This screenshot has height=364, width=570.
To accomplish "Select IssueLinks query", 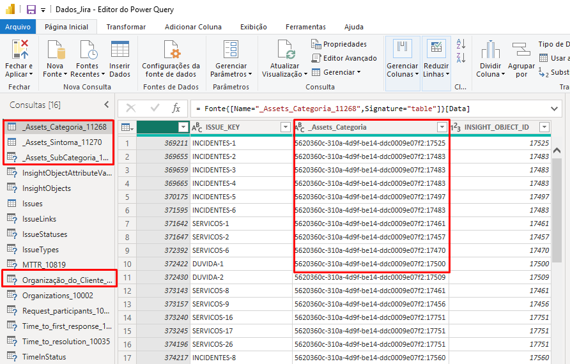I will [x=58, y=218].
